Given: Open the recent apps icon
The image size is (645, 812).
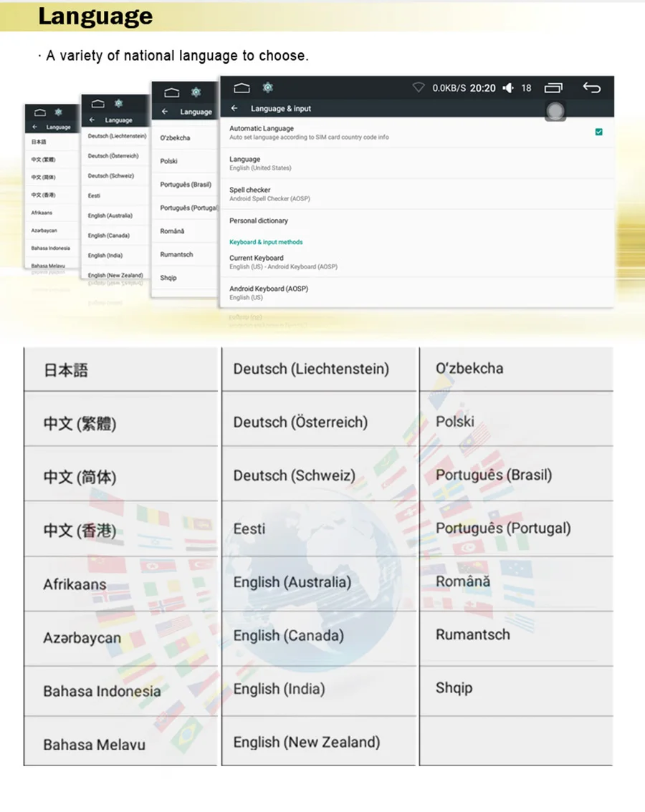Looking at the screenshot, I should [553, 87].
